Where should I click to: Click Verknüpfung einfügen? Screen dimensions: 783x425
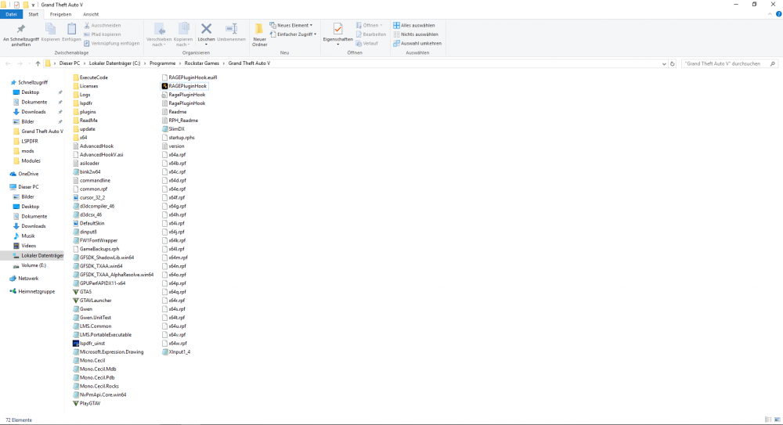[x=112, y=44]
